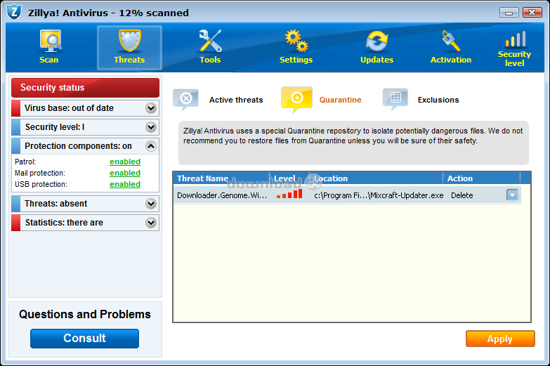Toggle Mail protection enabled link
Screen dimensions: 550x366
point(125,173)
